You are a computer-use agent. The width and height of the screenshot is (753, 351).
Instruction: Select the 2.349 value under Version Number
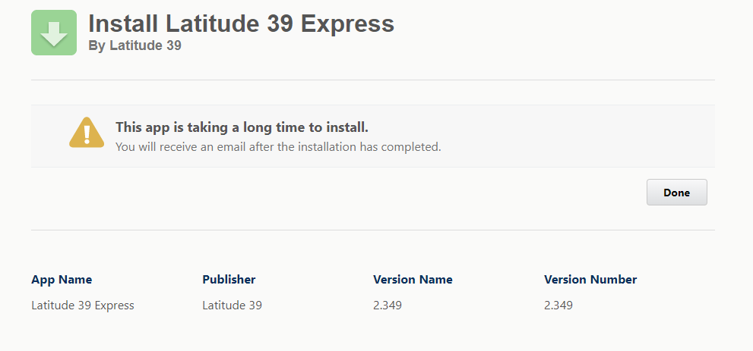click(x=558, y=306)
